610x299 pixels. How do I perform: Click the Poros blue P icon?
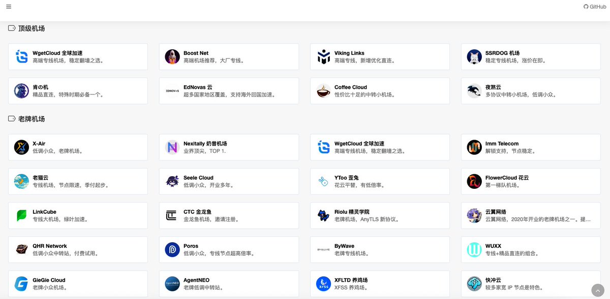(172, 249)
